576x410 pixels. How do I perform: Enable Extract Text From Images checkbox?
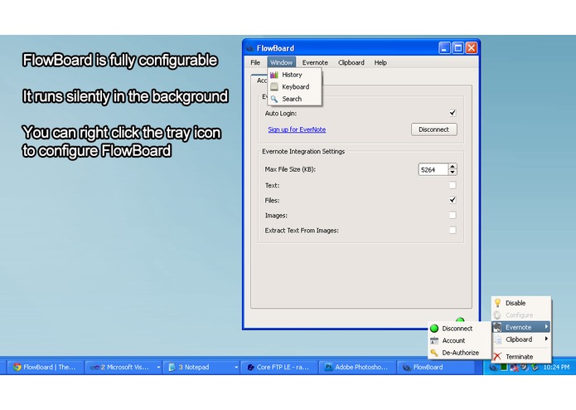[x=453, y=230]
